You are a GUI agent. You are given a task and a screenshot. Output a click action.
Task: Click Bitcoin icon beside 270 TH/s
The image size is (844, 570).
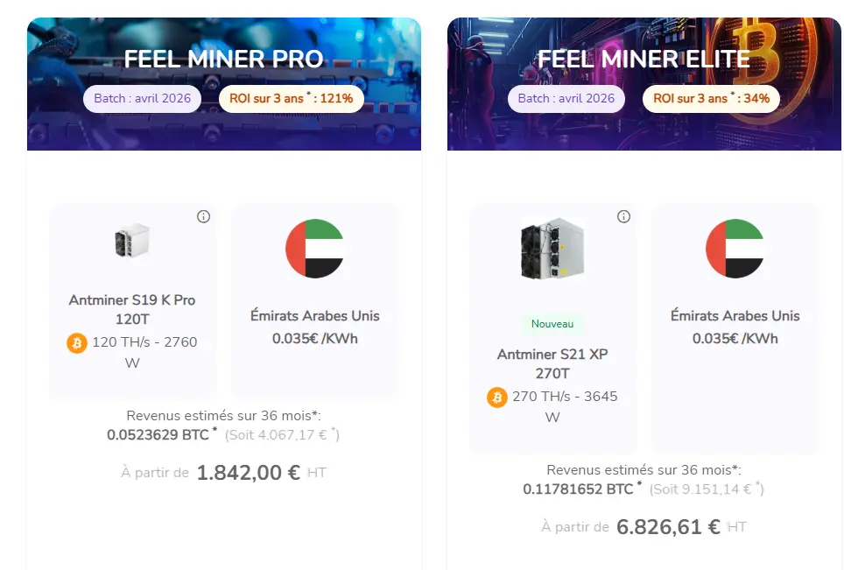click(x=497, y=398)
